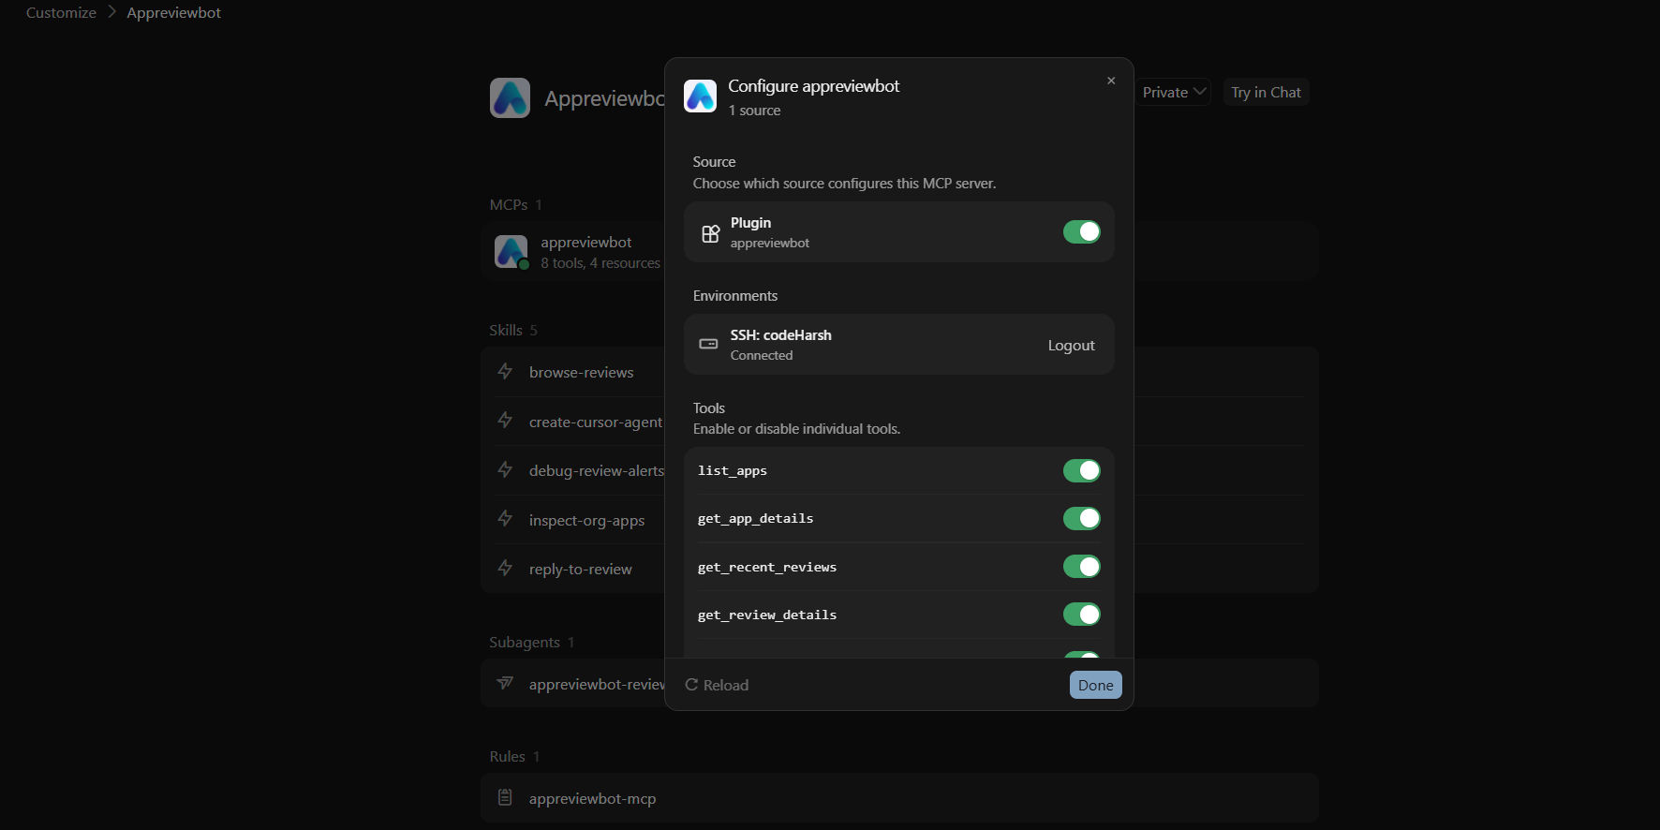Viewport: 1660px width, 830px height.
Task: Reload the MCP server configuration
Action: coord(717,685)
